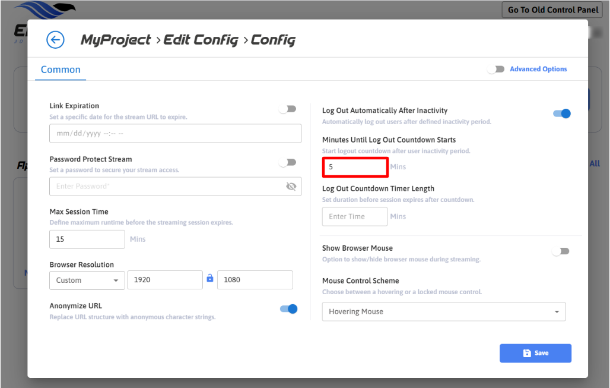The width and height of the screenshot is (610, 388).
Task: Click the Save button
Action: (535, 353)
